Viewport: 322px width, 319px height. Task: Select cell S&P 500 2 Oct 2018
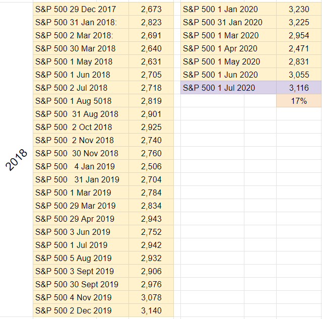point(81,127)
